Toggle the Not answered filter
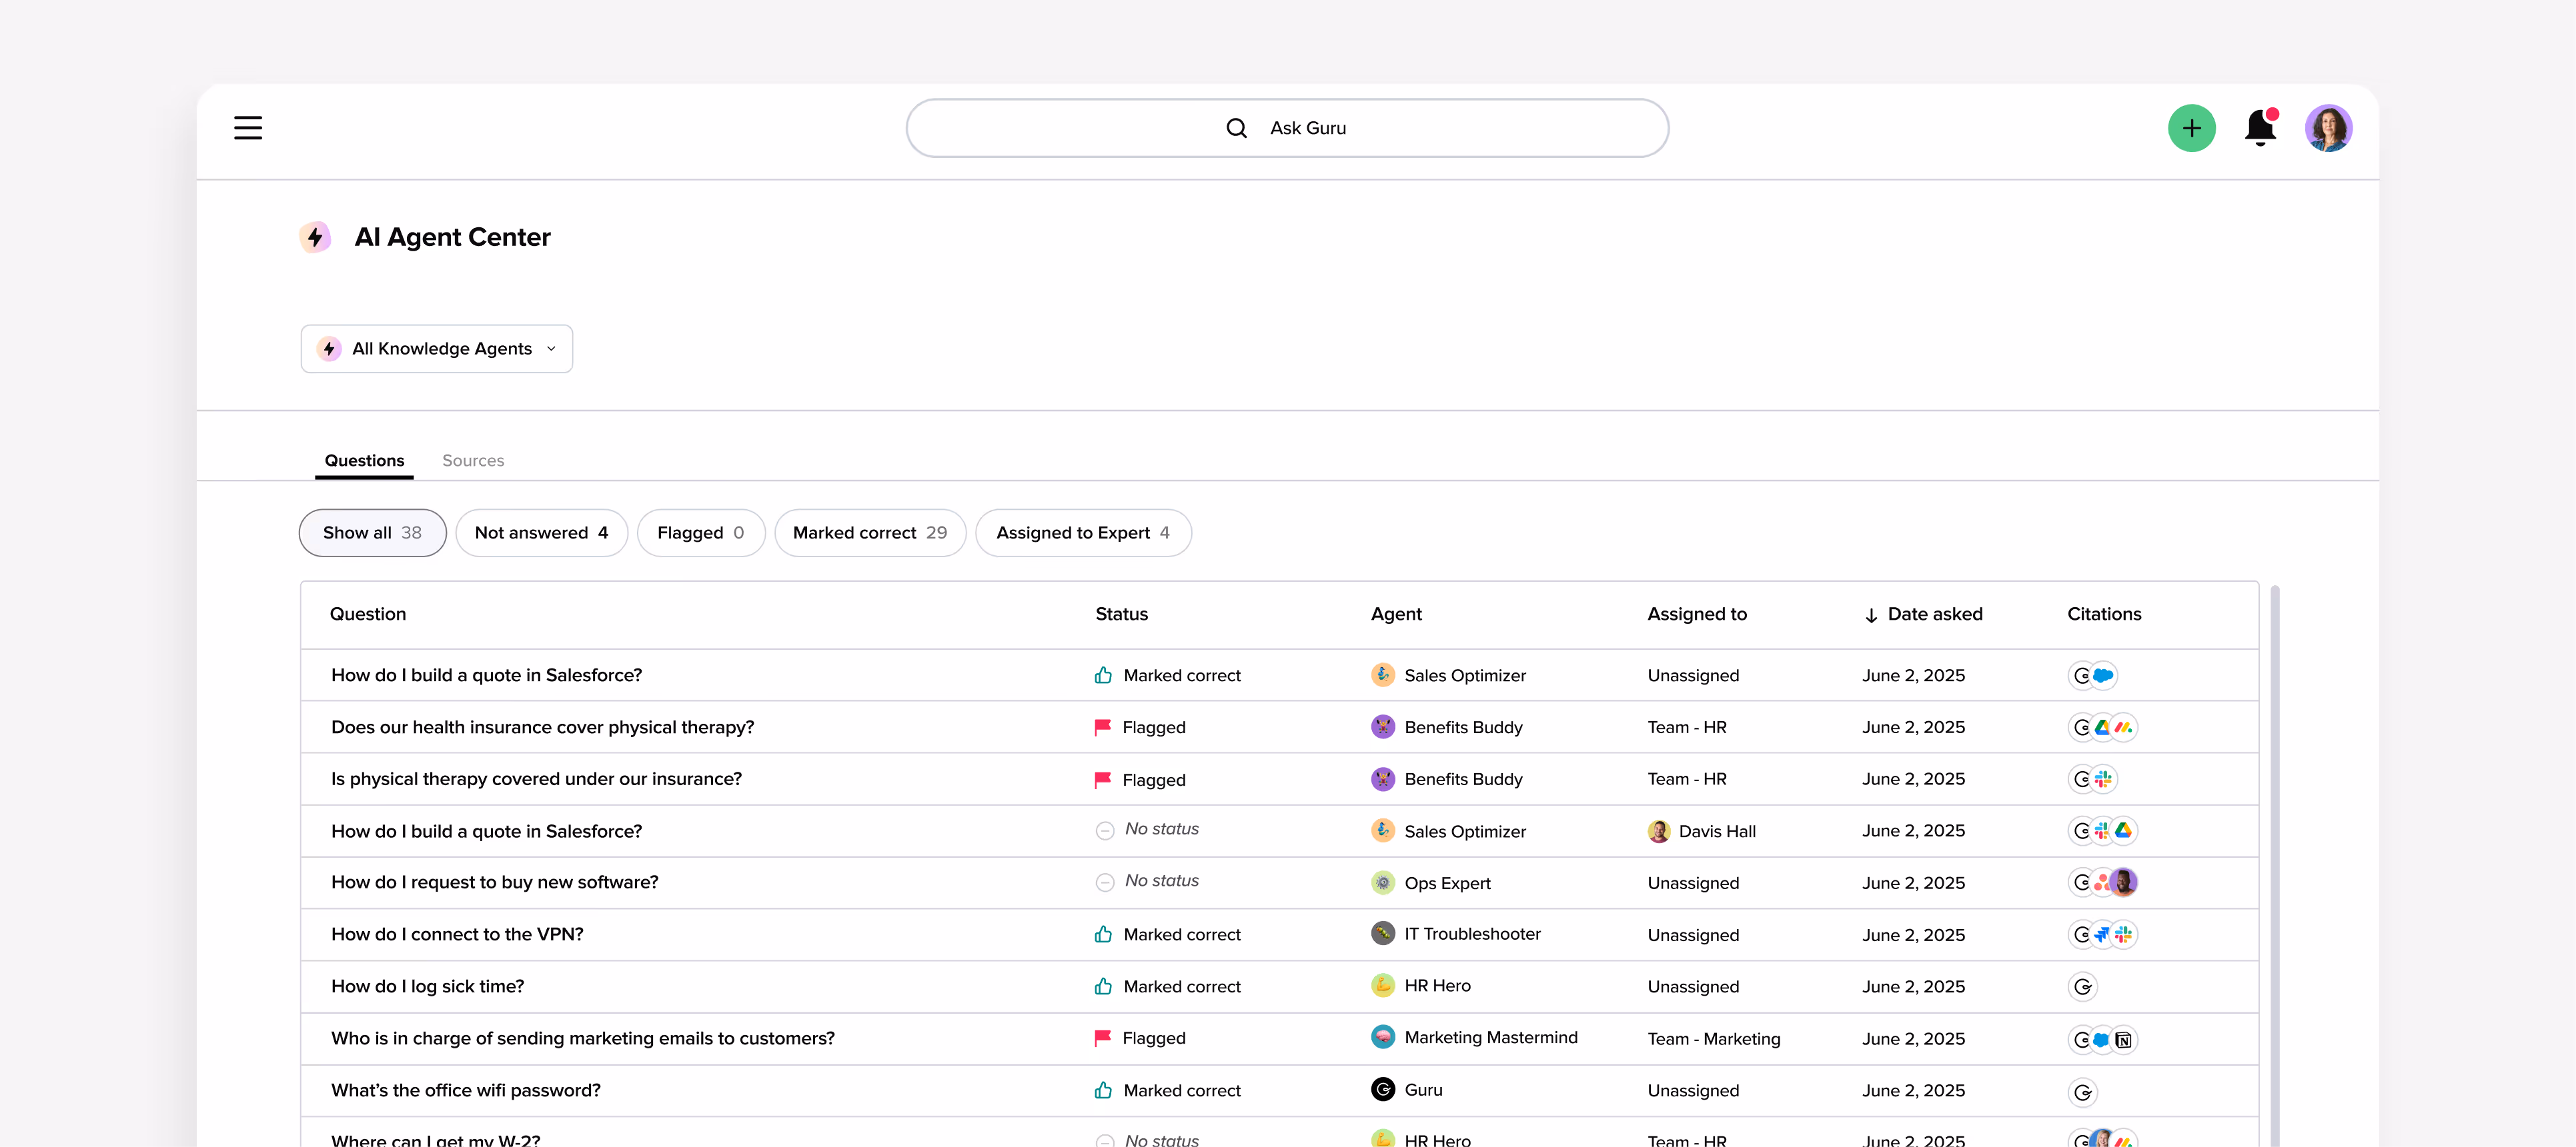Image resolution: width=2576 pixels, height=1147 pixels. click(x=541, y=533)
